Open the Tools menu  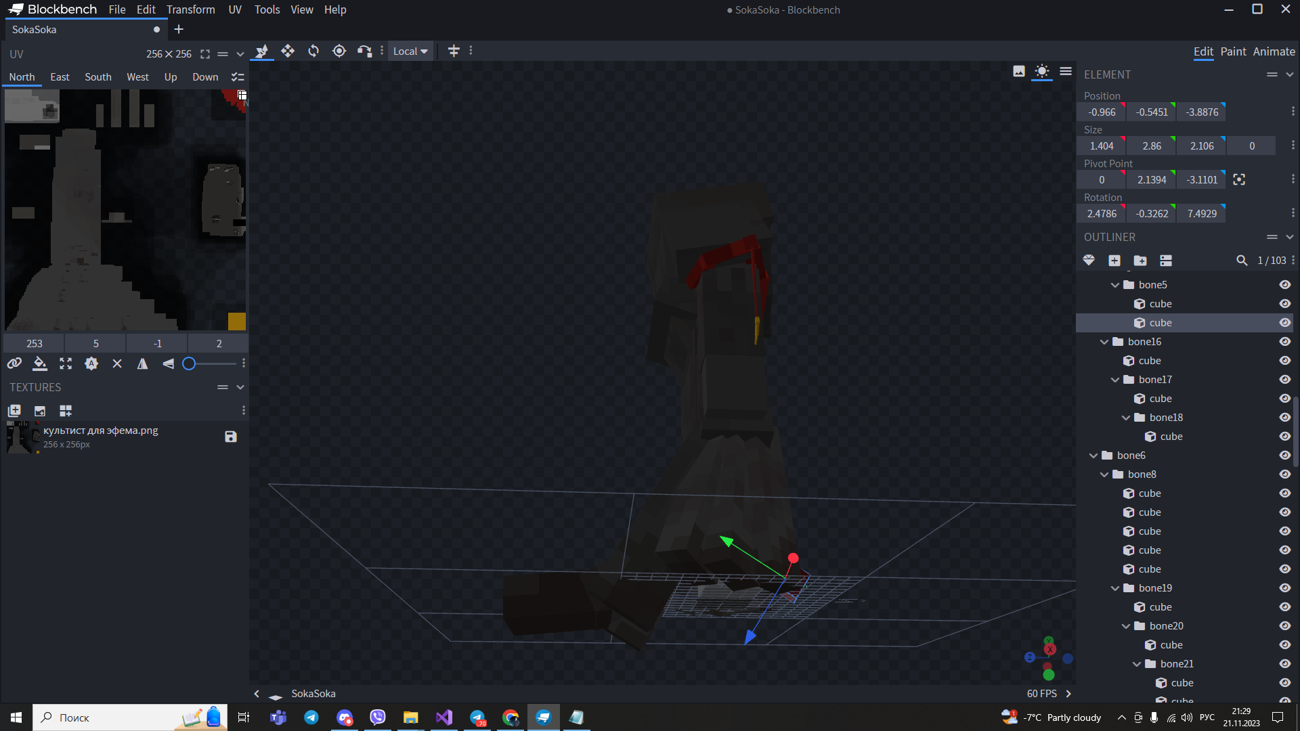click(x=267, y=9)
